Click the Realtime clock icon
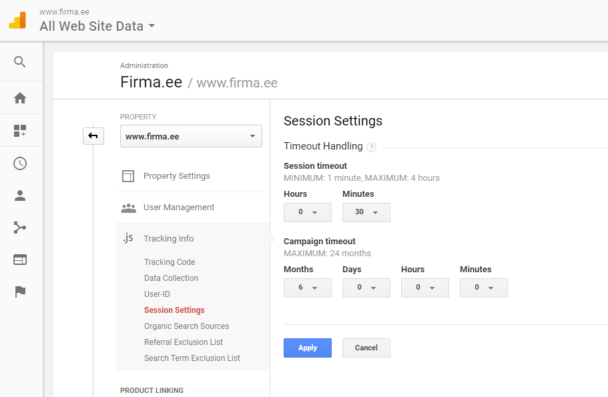Viewport: 608px width, 397px height. tap(20, 163)
